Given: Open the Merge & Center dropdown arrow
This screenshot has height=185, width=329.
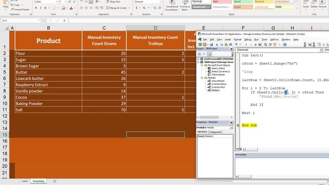Looking at the screenshot, I should (x=129, y=8).
